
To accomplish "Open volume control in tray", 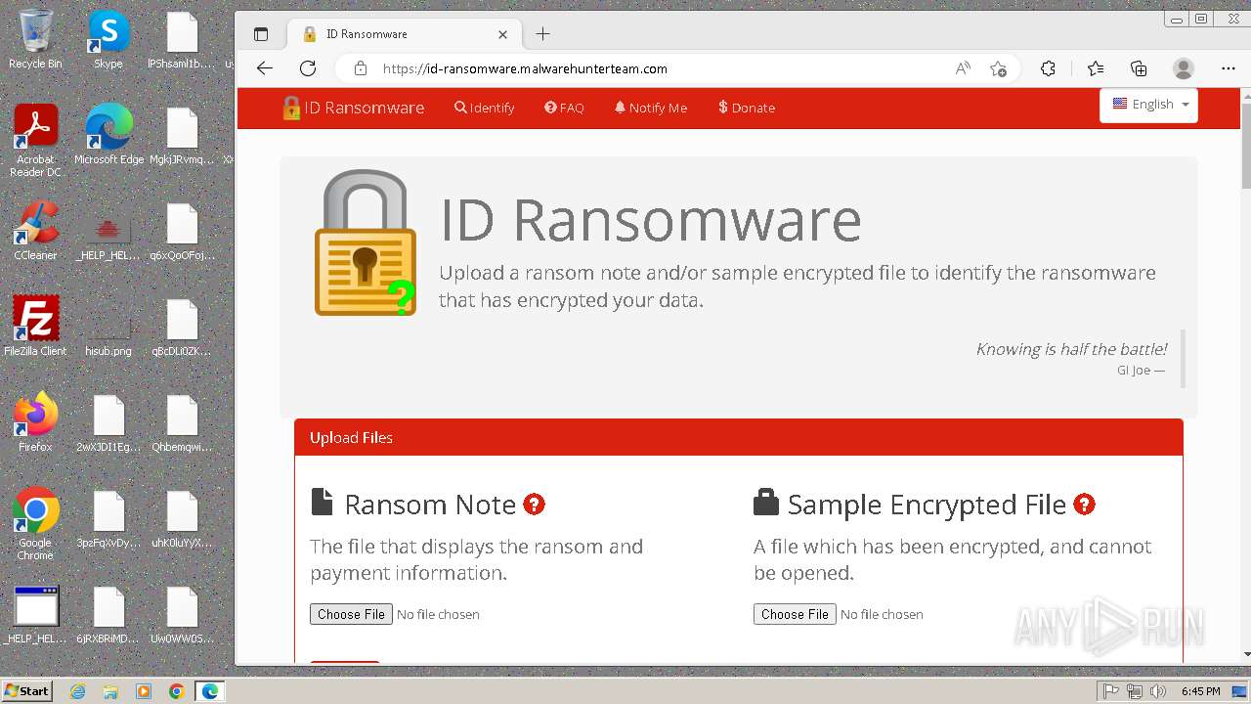I will click(x=1159, y=691).
